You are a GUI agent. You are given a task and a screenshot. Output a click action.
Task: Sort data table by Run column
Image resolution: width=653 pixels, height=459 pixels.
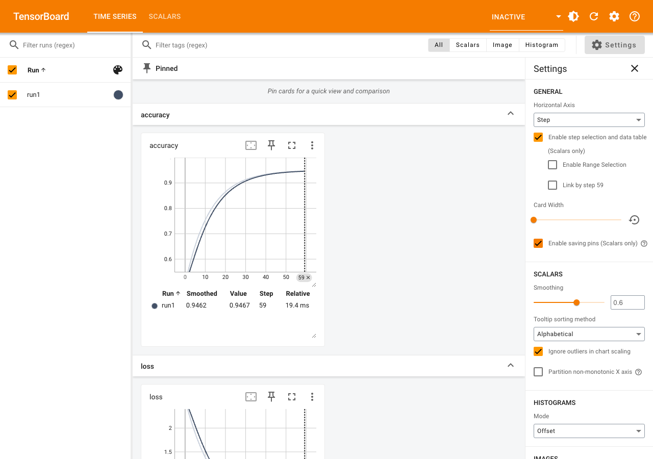[x=171, y=294]
